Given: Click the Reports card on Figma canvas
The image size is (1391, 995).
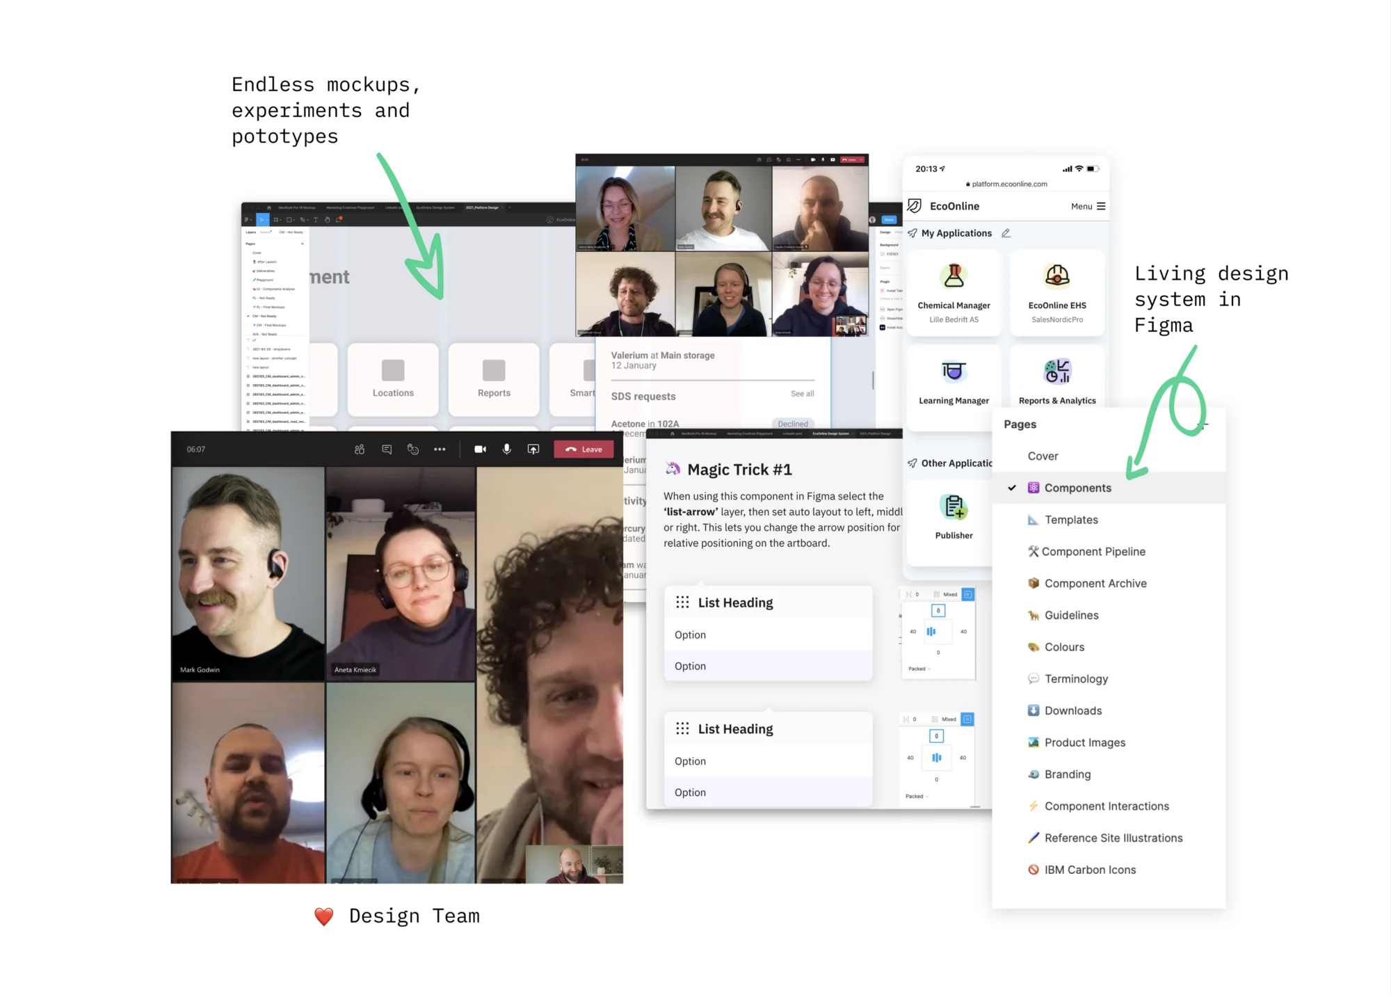Looking at the screenshot, I should (494, 380).
